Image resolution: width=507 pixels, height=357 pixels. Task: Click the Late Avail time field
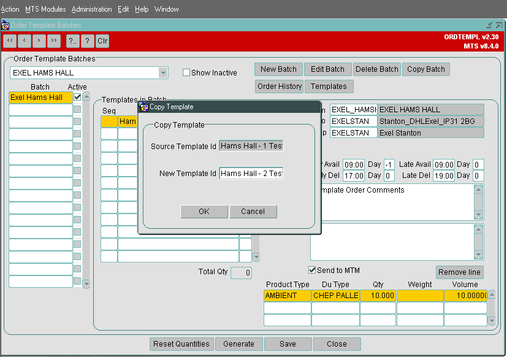coord(444,164)
